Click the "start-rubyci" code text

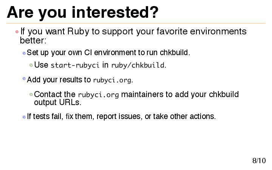(75, 65)
